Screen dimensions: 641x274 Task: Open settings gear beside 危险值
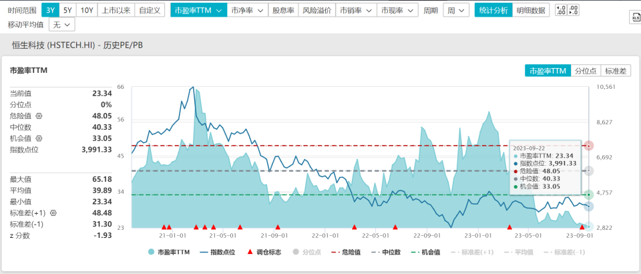[39, 116]
